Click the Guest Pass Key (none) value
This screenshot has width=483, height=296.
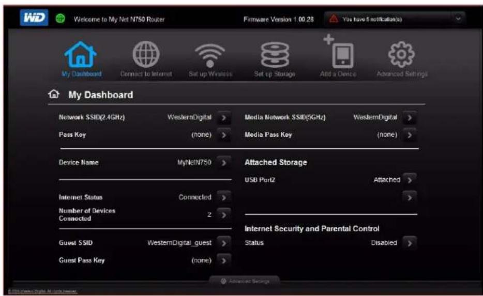coord(202,261)
